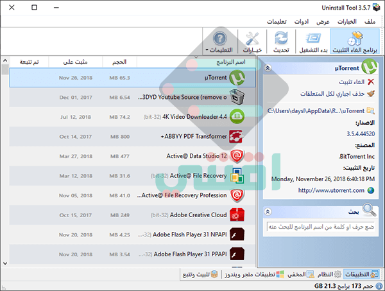Screen dimensions: 385x291
Task: Sort by program name column (اسم البرنامج)
Action: [x=196, y=62]
